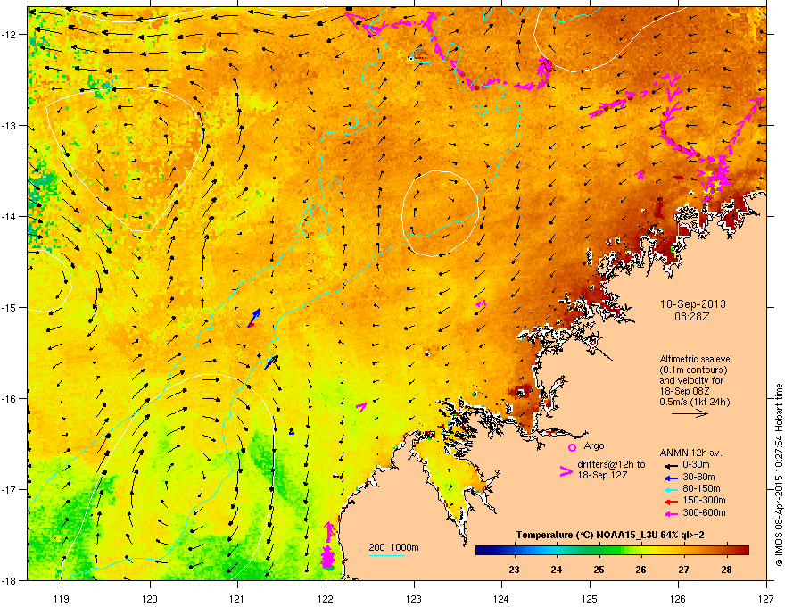Screen dimensions: 785x607
Task: Select the black 0-30m legend arrow
Action: pyautogui.click(x=670, y=465)
